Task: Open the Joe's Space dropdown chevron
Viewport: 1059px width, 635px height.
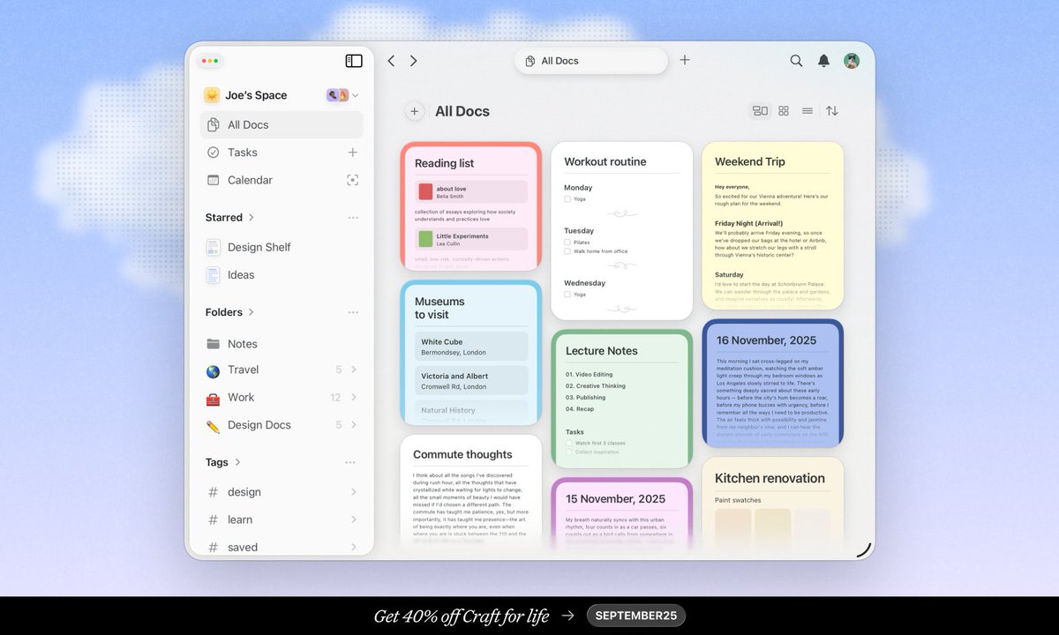Action: 355,95
